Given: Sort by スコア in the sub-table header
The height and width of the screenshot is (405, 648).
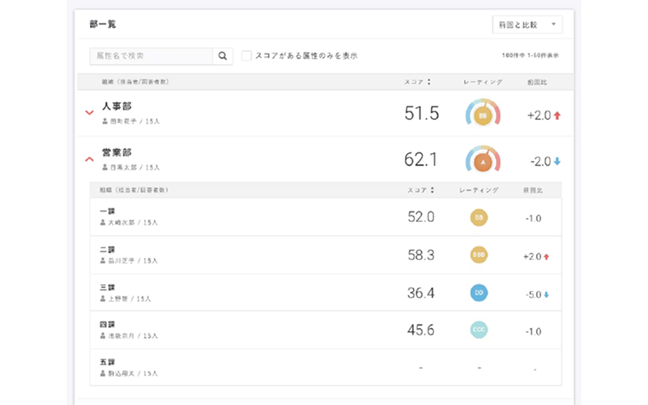Looking at the screenshot, I should (x=420, y=190).
